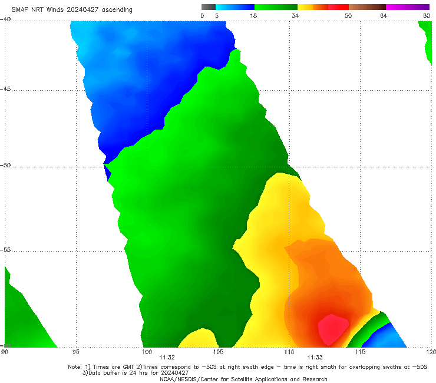Click the green segment of the colorbar
This screenshot has height=383, width=436.
[x=276, y=7]
